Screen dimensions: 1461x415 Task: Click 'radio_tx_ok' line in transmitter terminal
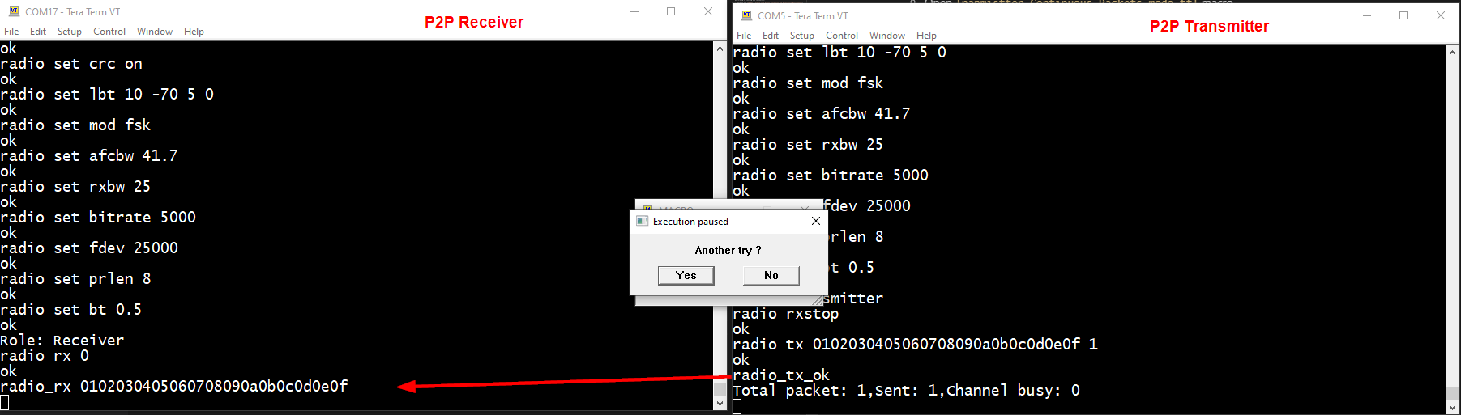point(781,375)
